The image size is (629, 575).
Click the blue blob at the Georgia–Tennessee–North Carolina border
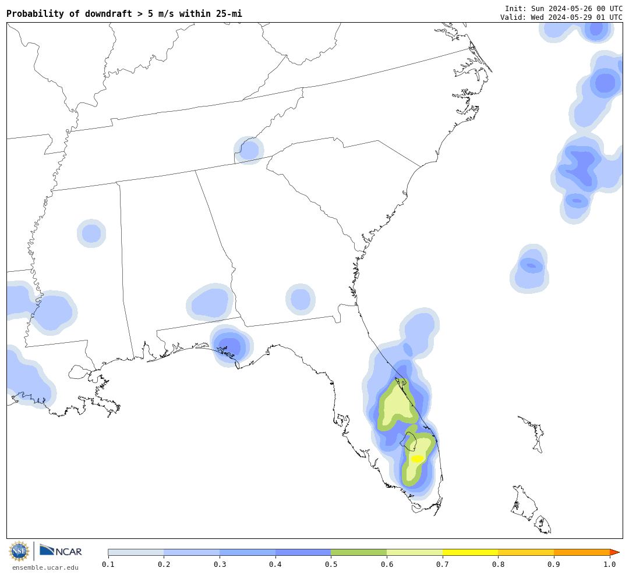click(249, 150)
